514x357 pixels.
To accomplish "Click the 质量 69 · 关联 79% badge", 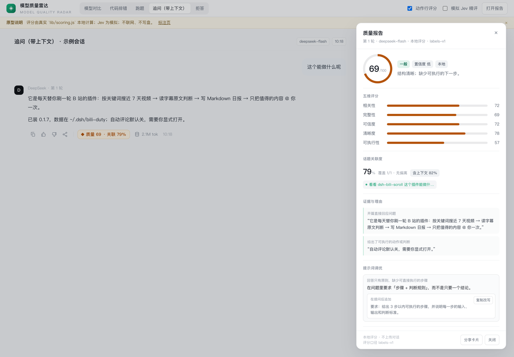I will [x=104, y=134].
